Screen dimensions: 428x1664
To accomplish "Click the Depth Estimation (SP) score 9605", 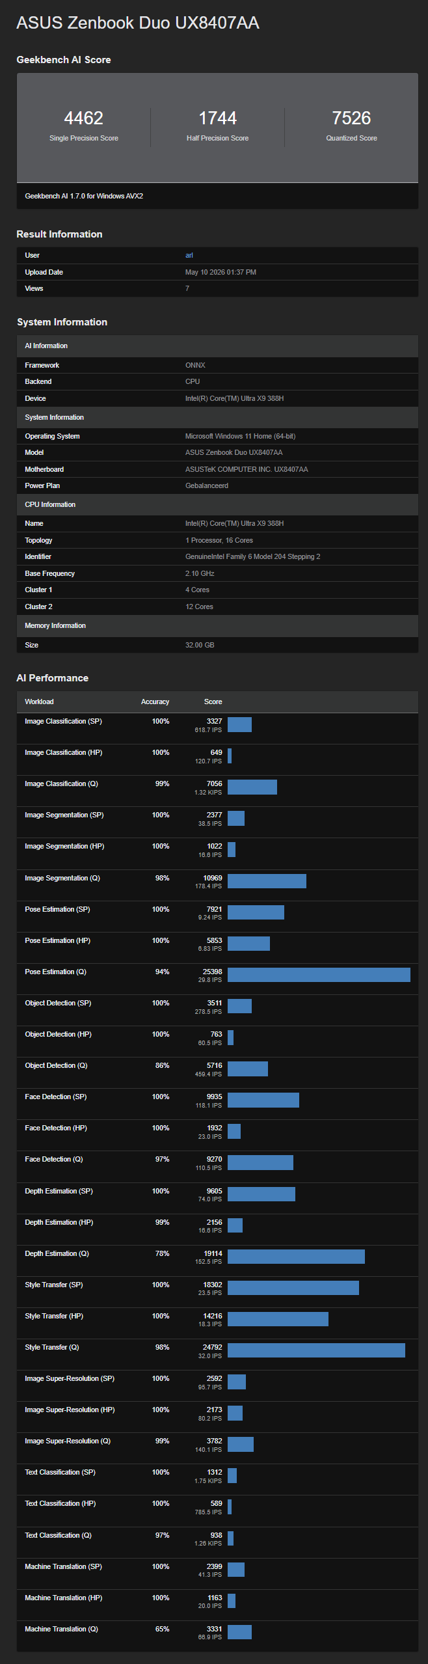I will pyautogui.click(x=214, y=1191).
